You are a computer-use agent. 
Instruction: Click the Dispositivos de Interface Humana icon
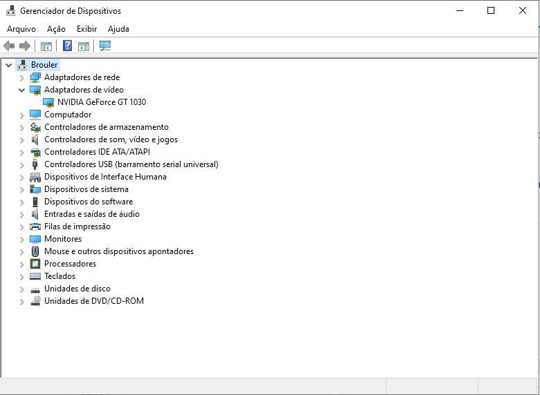(35, 177)
